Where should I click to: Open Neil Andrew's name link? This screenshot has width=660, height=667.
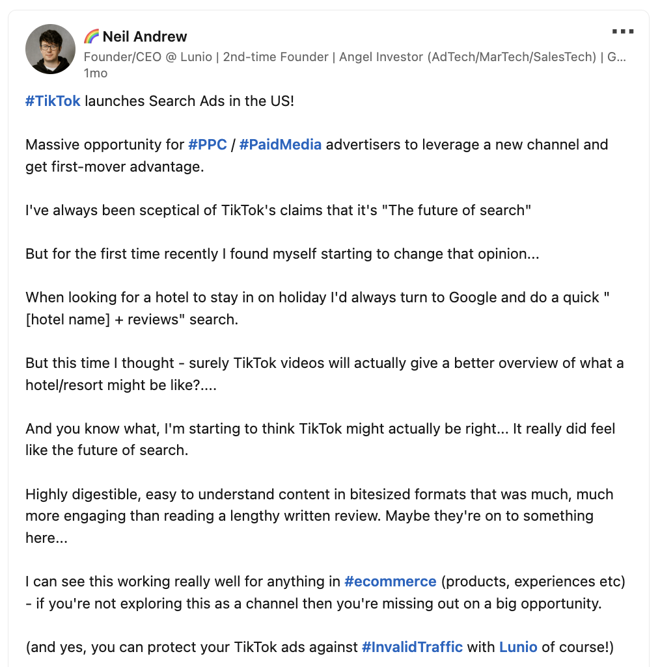coord(144,36)
